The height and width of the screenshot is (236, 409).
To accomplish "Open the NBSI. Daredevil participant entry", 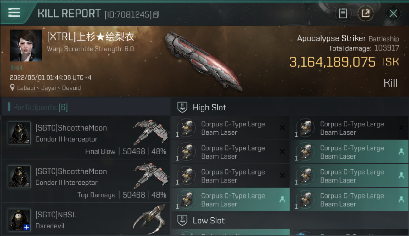I will [x=86, y=219].
